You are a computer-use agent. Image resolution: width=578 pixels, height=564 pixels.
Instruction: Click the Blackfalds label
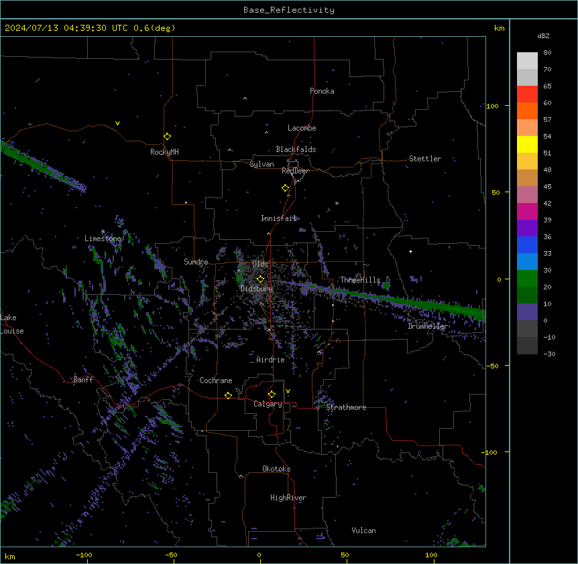(x=296, y=149)
